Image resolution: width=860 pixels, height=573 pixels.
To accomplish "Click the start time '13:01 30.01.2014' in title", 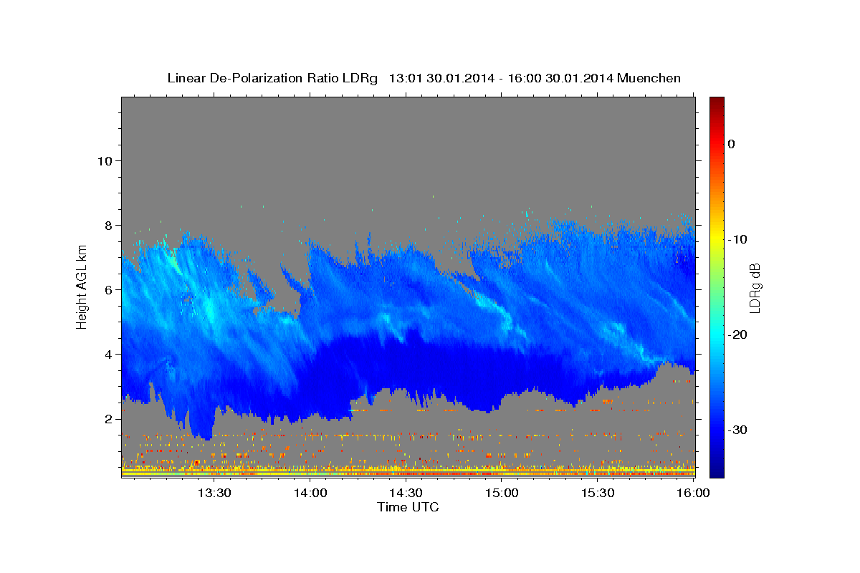I will pyautogui.click(x=441, y=78).
